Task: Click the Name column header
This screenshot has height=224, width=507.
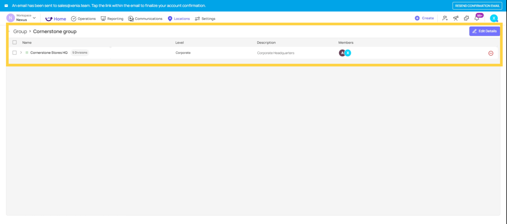Action: point(27,43)
